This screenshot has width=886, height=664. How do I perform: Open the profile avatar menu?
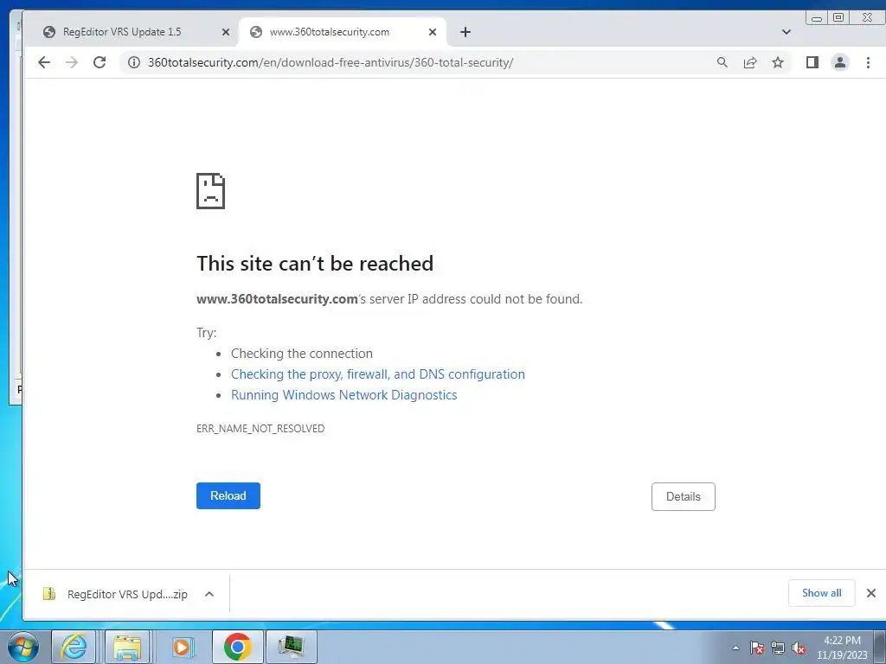click(x=840, y=62)
